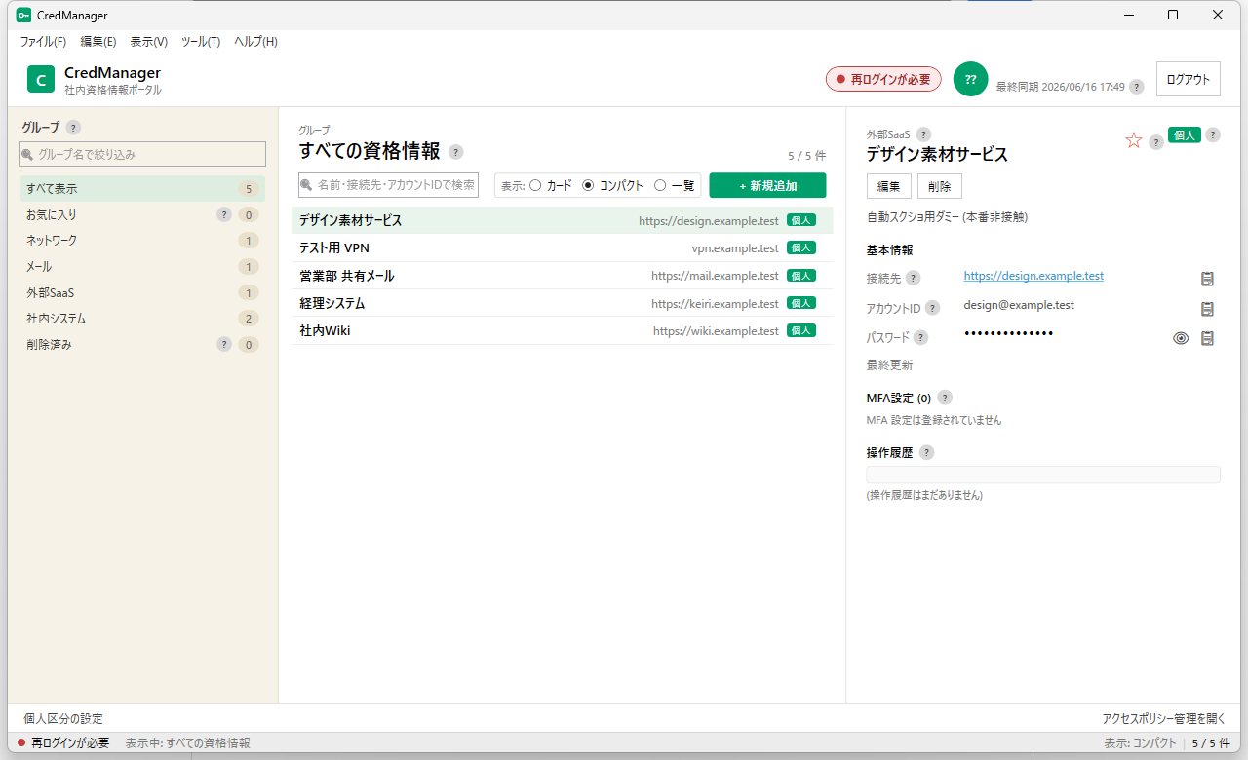This screenshot has width=1248, height=760.
Task: Select the 外部SaaS group
Action: pyautogui.click(x=142, y=292)
